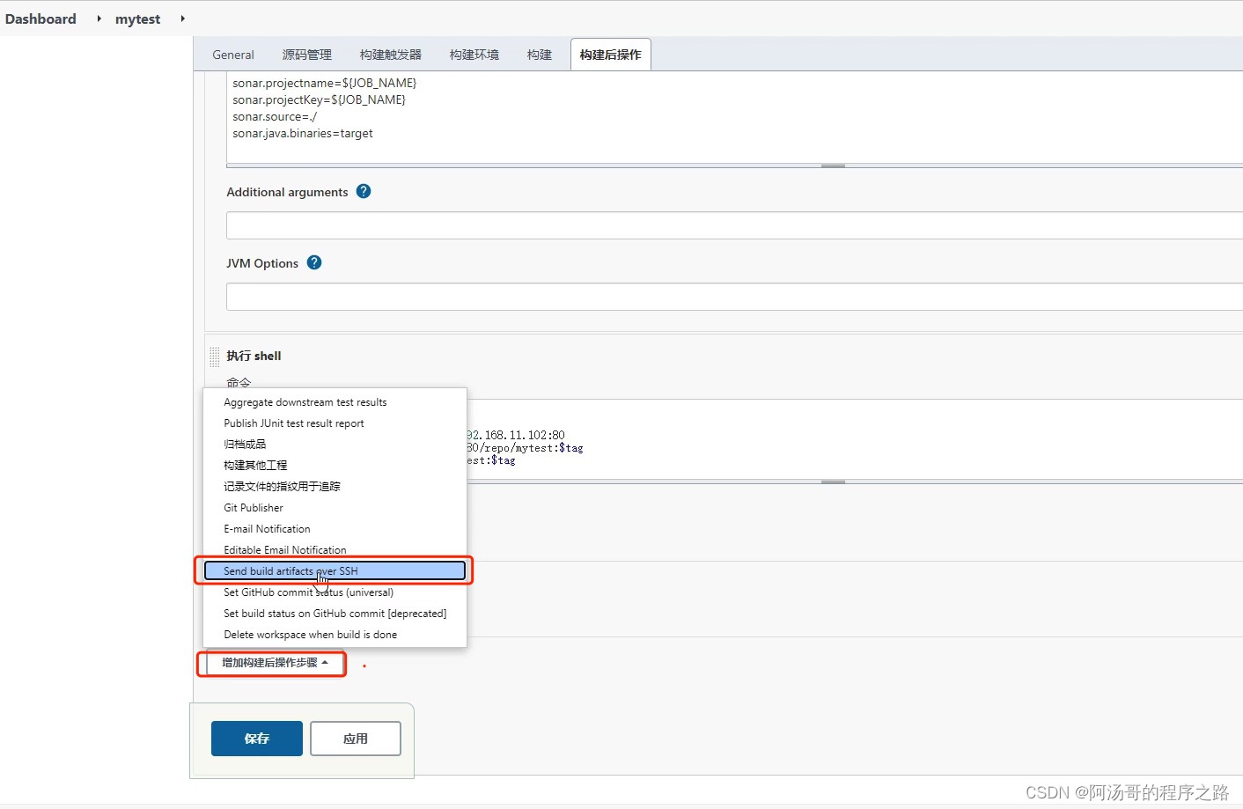This screenshot has height=809, width=1243.
Task: Click into the Additional arguments field
Action: pos(734,225)
